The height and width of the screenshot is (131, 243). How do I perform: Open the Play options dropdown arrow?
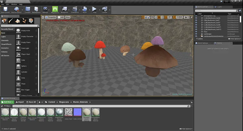click(x=100, y=10)
